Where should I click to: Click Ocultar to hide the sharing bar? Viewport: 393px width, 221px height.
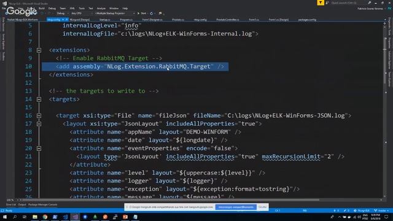[262, 207]
